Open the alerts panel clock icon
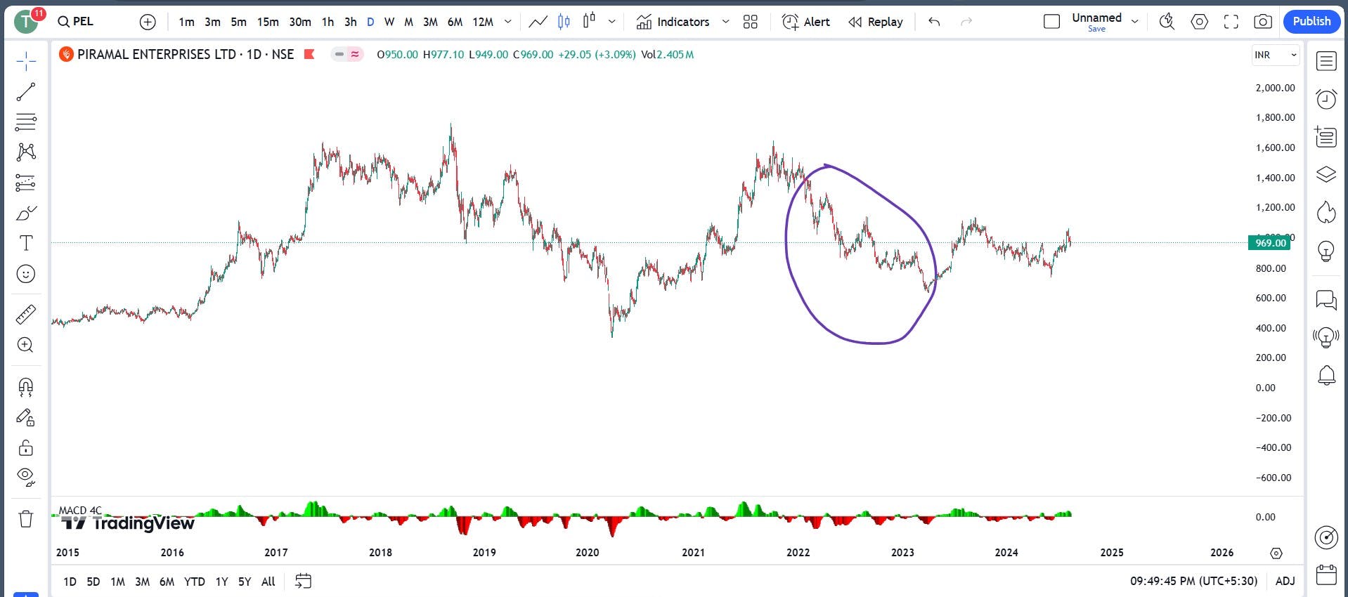Image resolution: width=1348 pixels, height=597 pixels. [1326, 99]
